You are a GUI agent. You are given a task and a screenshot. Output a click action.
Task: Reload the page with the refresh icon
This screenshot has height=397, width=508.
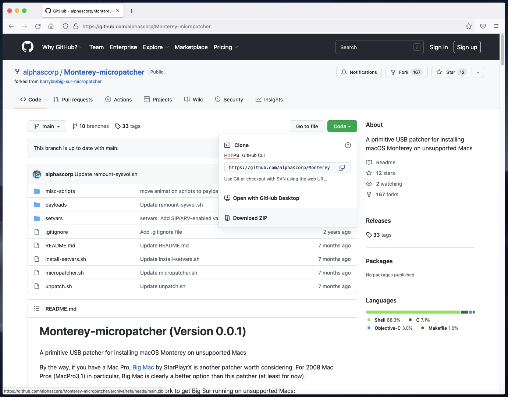coord(38,26)
